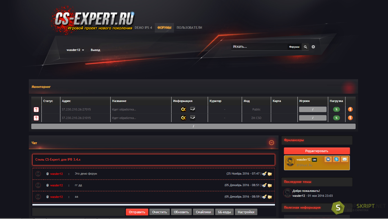Viewport: 388px width, 219px height.
Task: Click the Отправить chat button
Action: [x=137, y=212]
